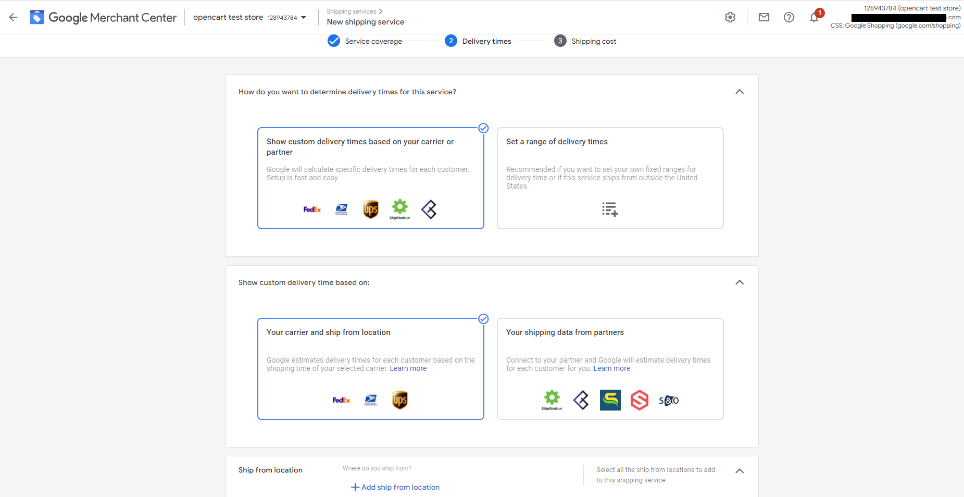Select Set a range of delivery times
This screenshot has height=497, width=964.
(609, 178)
